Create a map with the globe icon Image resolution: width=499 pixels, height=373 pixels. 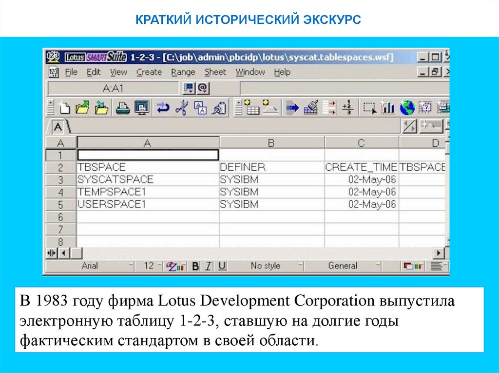pyautogui.click(x=407, y=107)
